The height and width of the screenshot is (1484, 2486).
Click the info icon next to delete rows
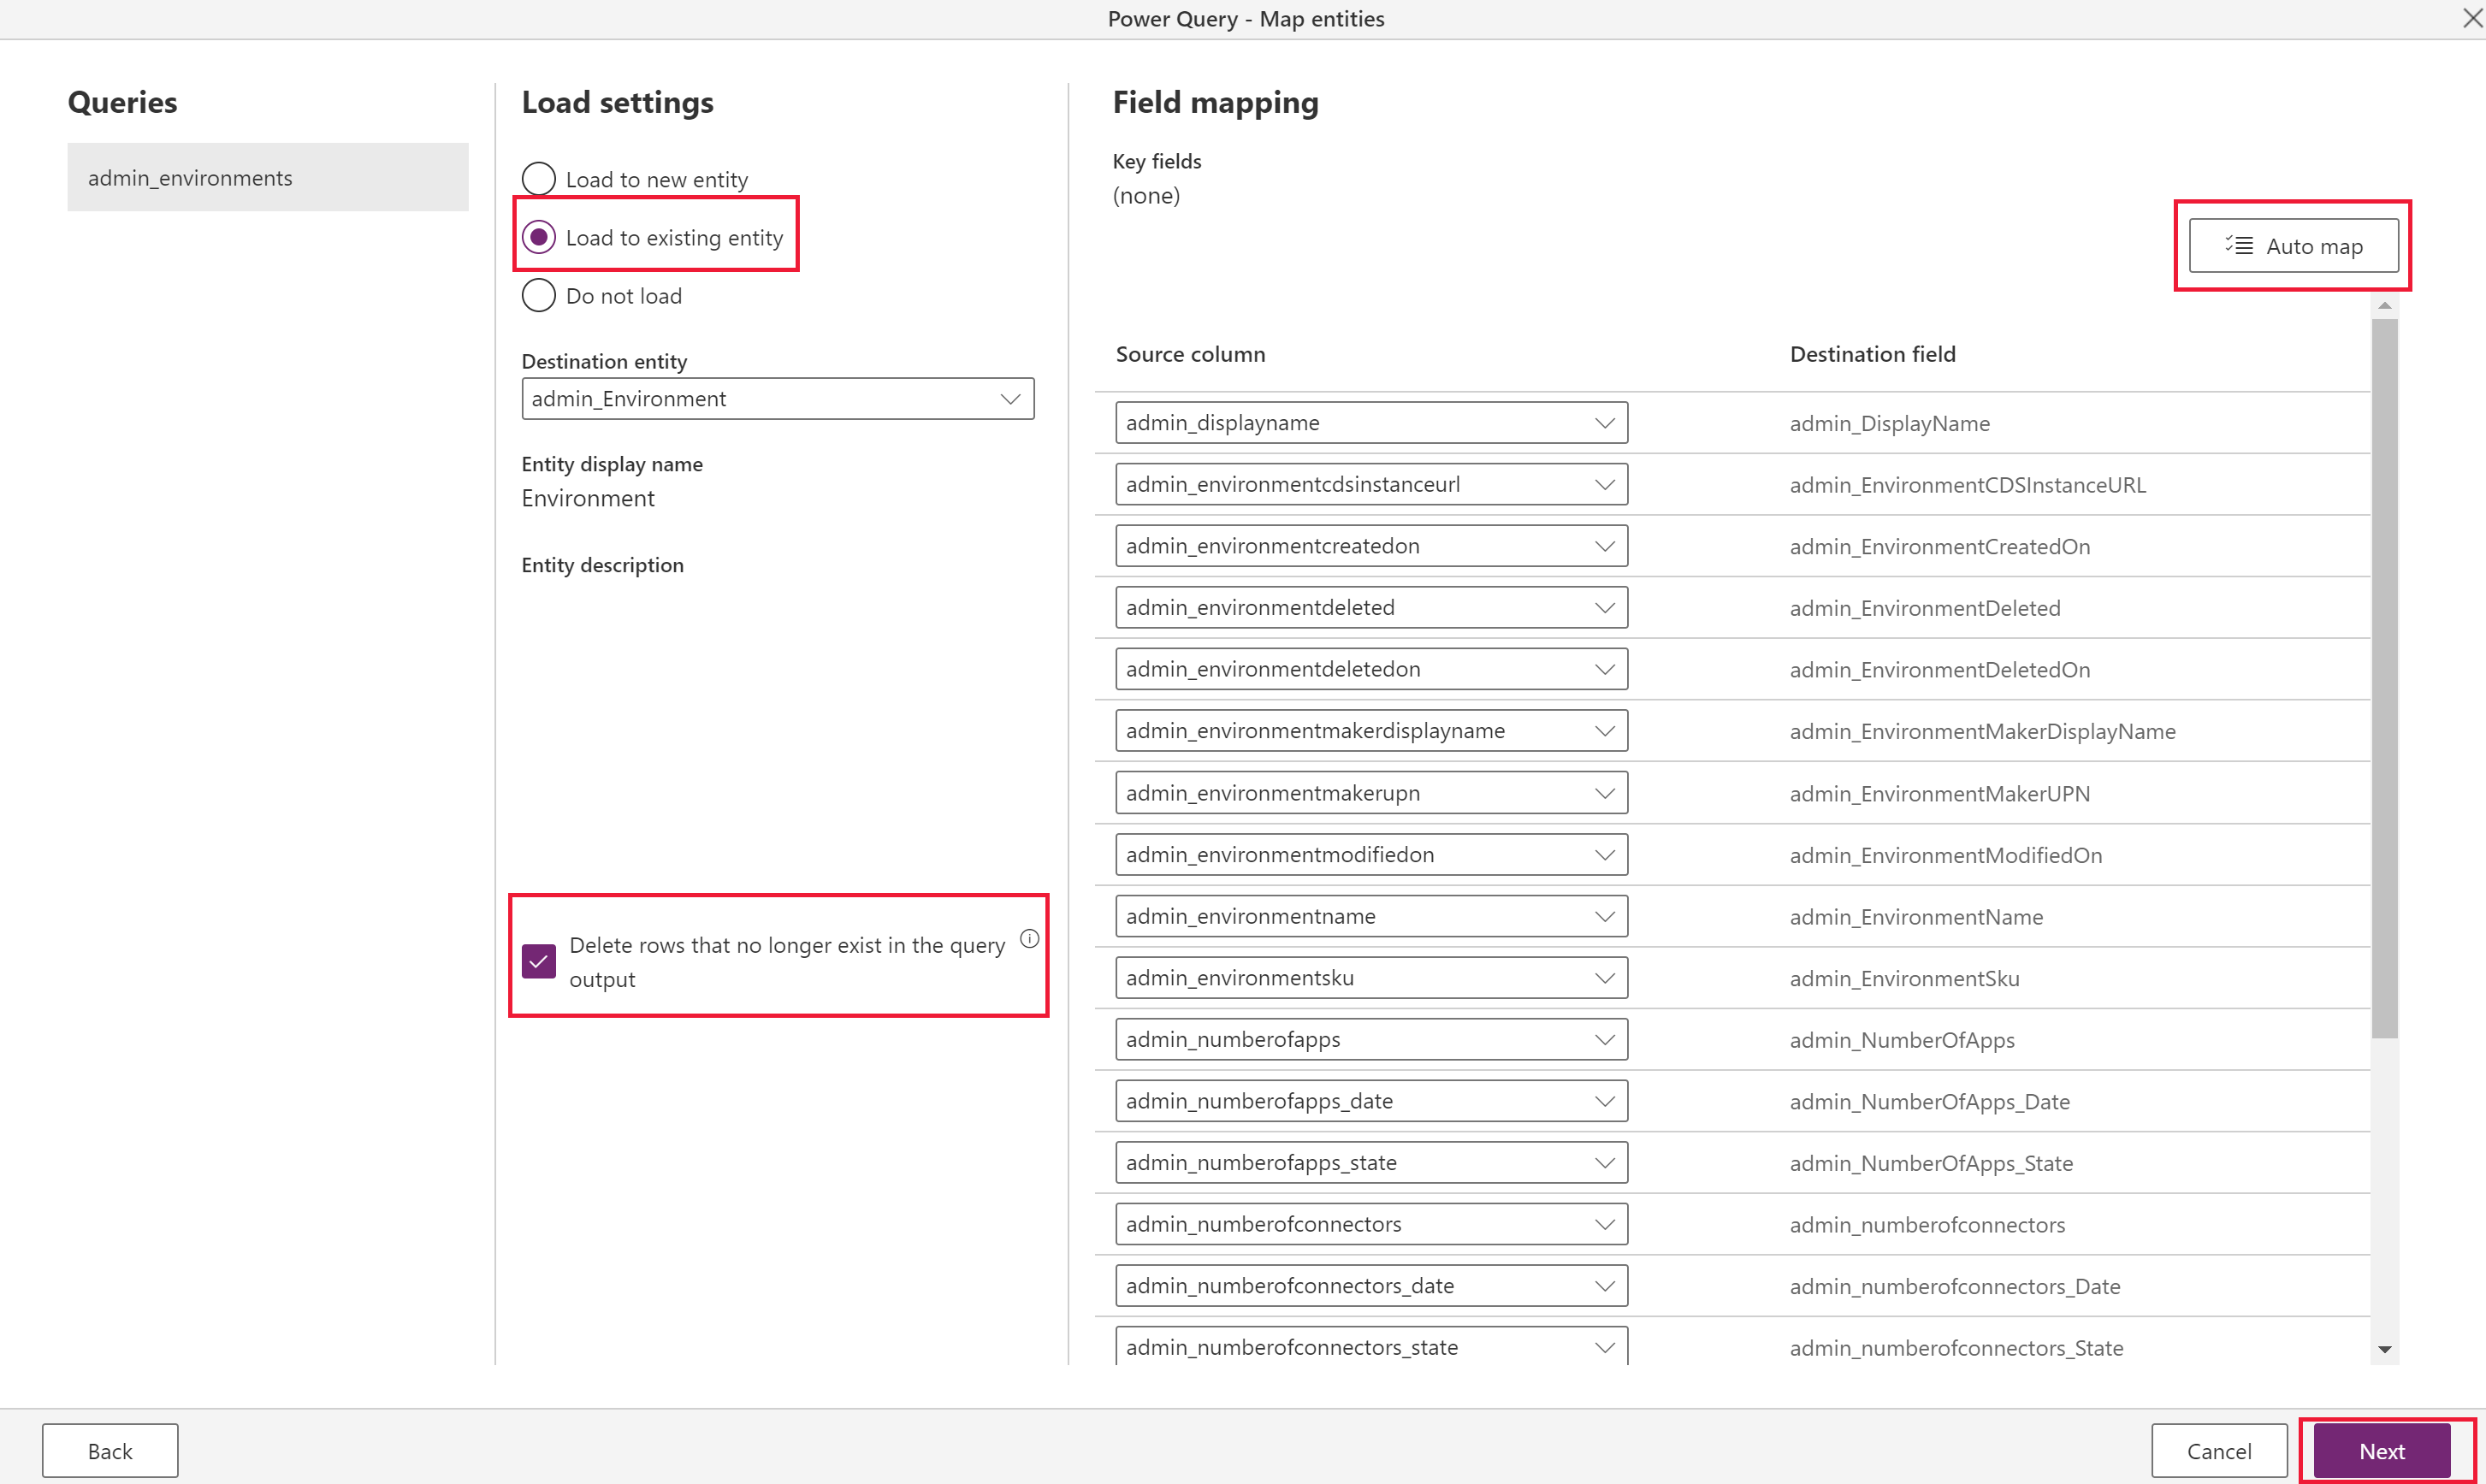[x=1030, y=938]
